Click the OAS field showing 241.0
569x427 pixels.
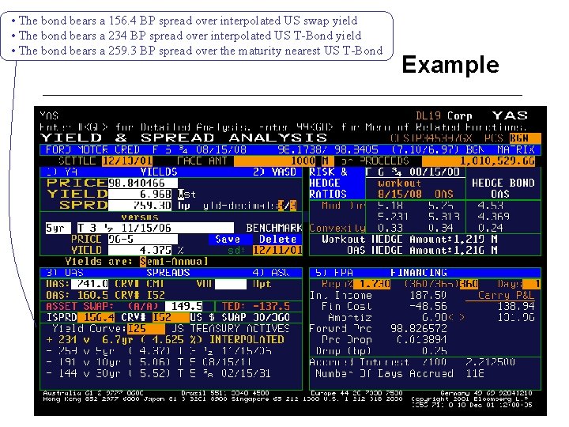(89, 284)
